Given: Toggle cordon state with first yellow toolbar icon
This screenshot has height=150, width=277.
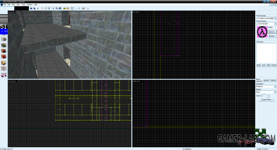Looking at the screenshot, I should (x=65, y=8).
